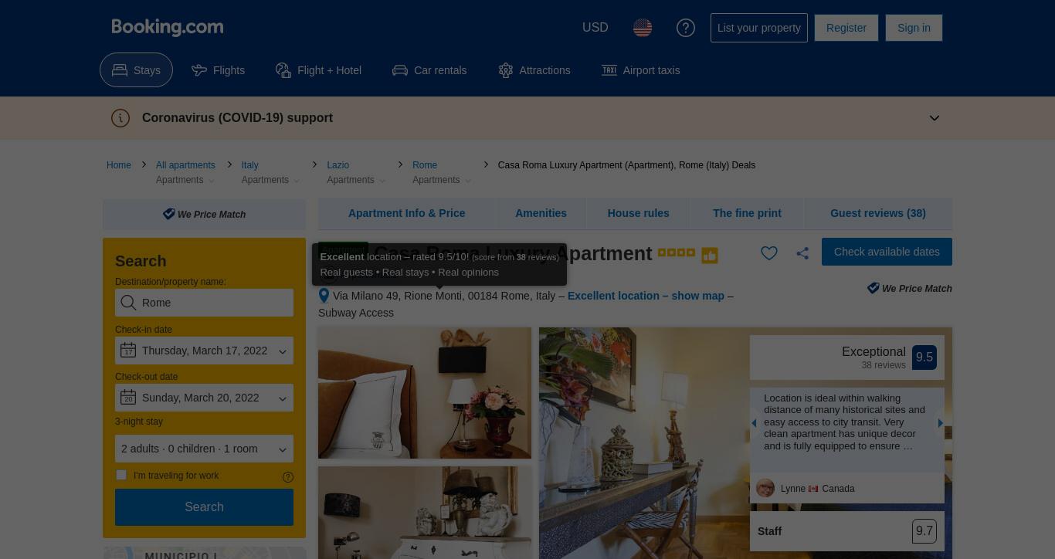Click the Rome destination input field
This screenshot has width=1055, height=559.
click(x=204, y=303)
